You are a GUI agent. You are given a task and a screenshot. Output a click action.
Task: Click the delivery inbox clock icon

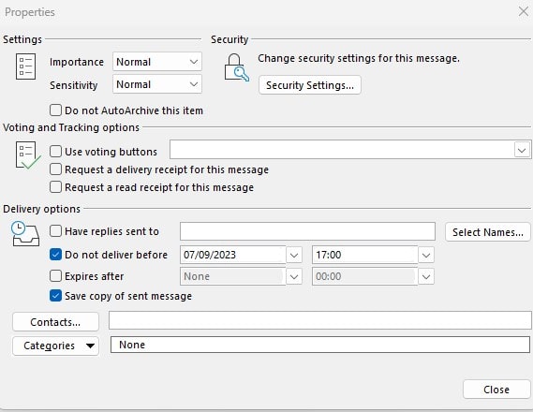(x=25, y=234)
